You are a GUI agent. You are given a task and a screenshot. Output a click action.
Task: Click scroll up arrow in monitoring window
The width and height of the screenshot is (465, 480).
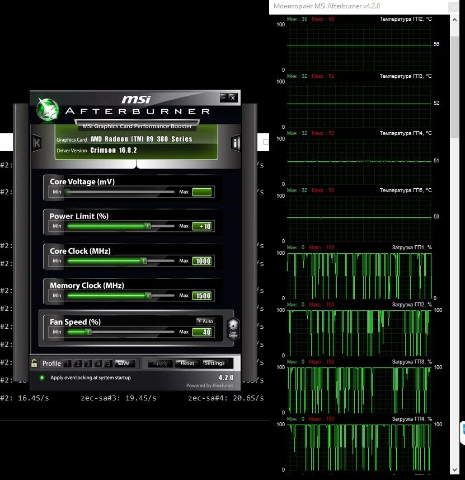pos(454,20)
